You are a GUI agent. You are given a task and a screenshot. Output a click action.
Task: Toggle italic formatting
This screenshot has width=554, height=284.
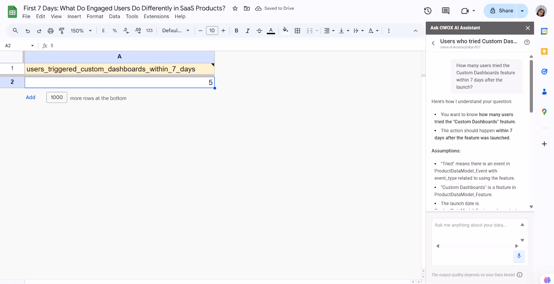[x=248, y=31]
